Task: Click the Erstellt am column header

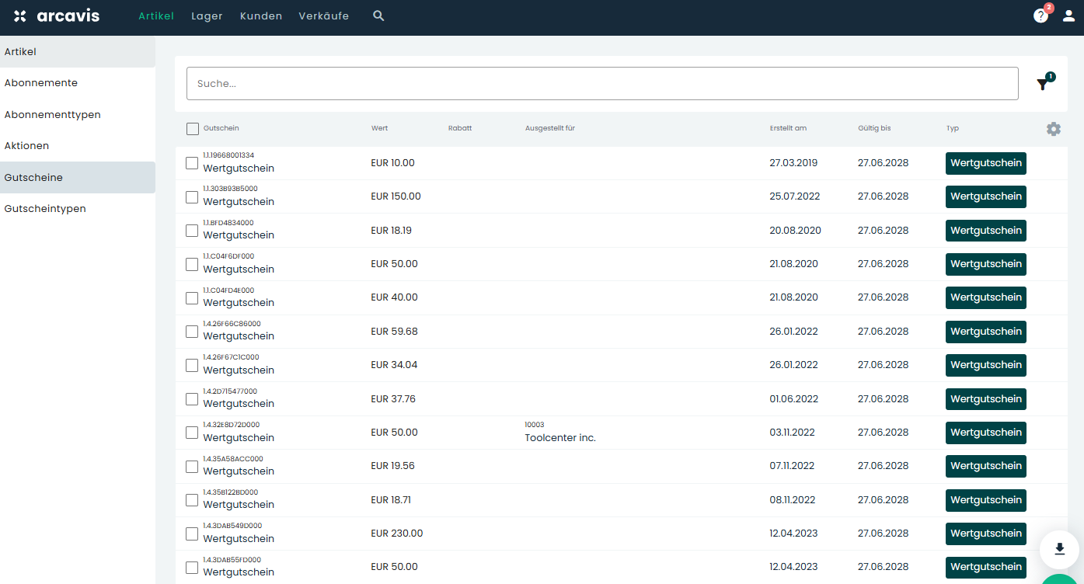Action: pos(788,128)
